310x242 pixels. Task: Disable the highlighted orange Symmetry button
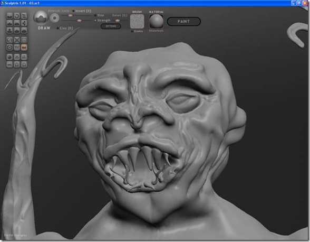(x=24, y=48)
